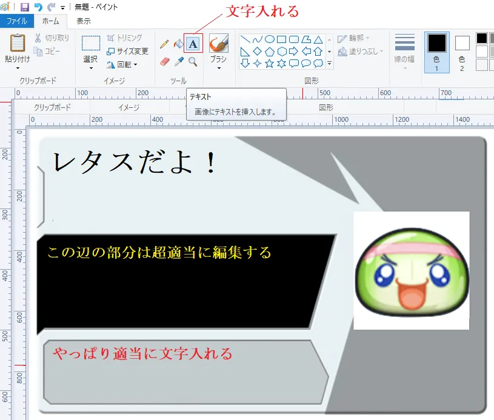This screenshot has height=420, width=494.
Task: Click コピー copy button
Action: tap(47, 52)
